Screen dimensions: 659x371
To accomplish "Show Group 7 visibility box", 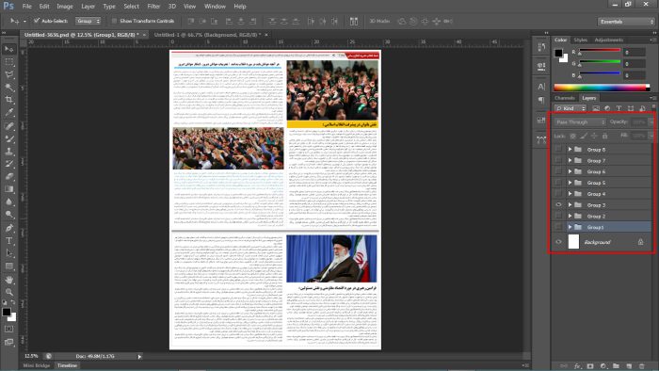I will [x=558, y=160].
